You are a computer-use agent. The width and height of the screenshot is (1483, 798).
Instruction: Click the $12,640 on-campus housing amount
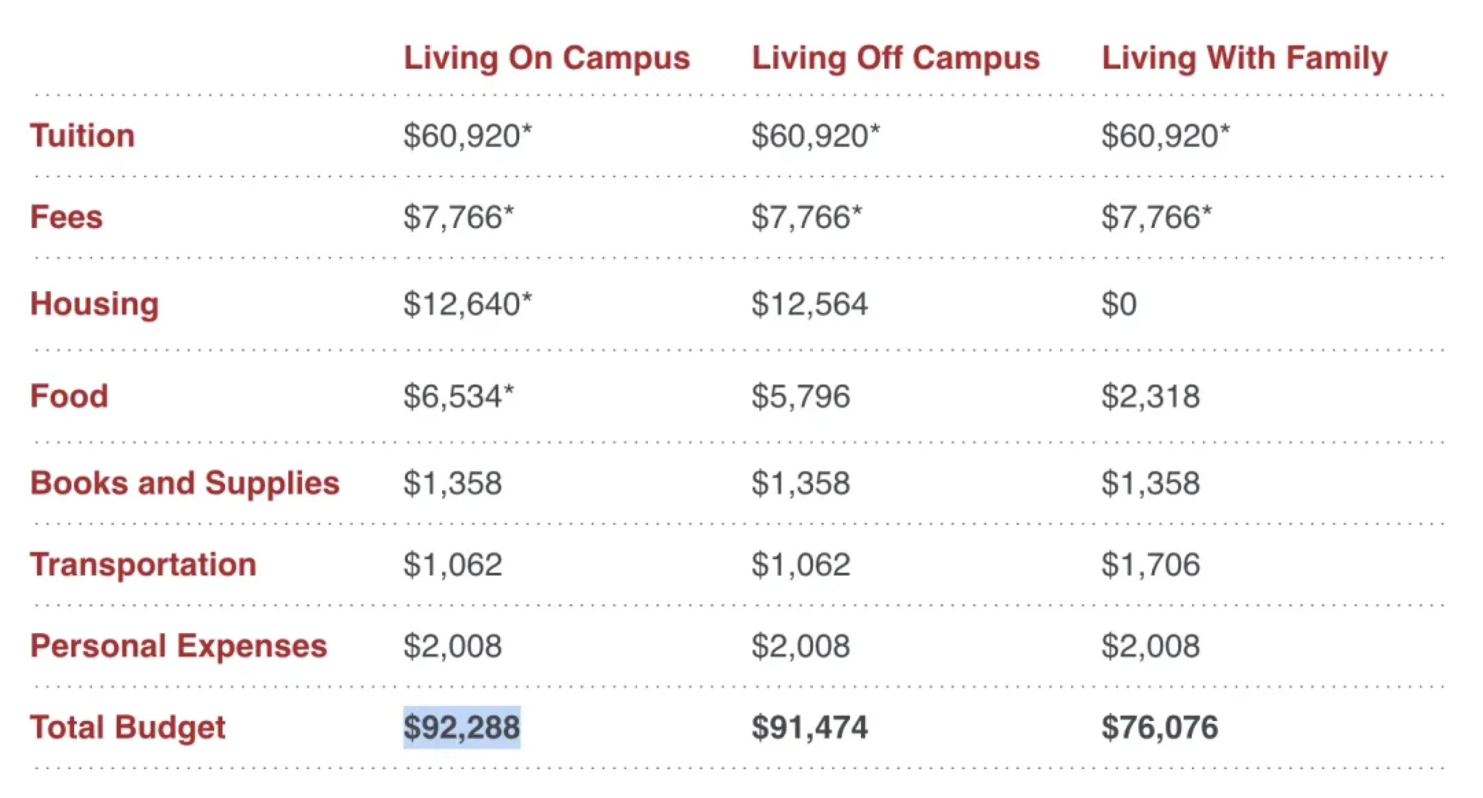[x=462, y=304]
